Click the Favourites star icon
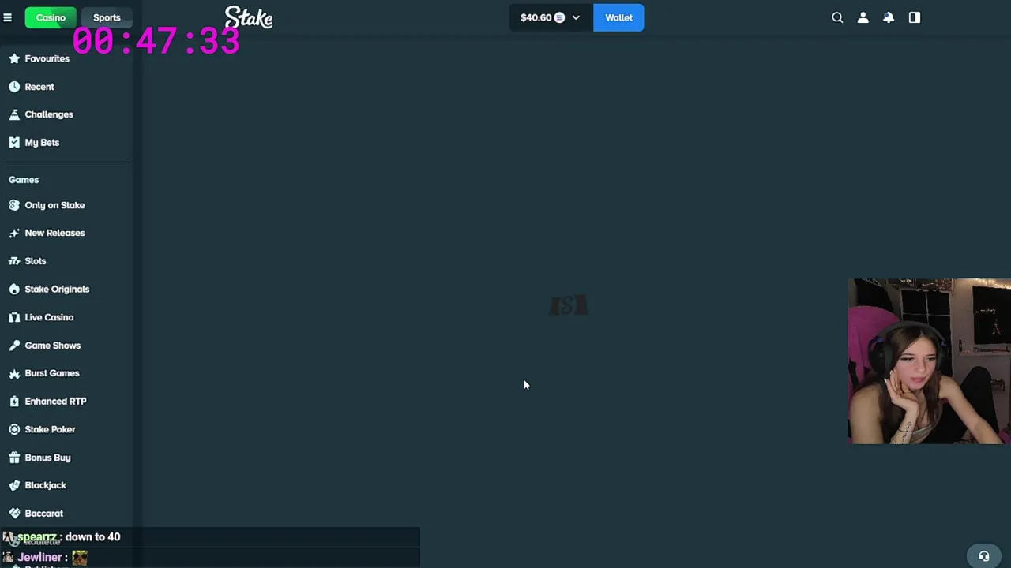This screenshot has height=568, width=1011. [x=14, y=58]
